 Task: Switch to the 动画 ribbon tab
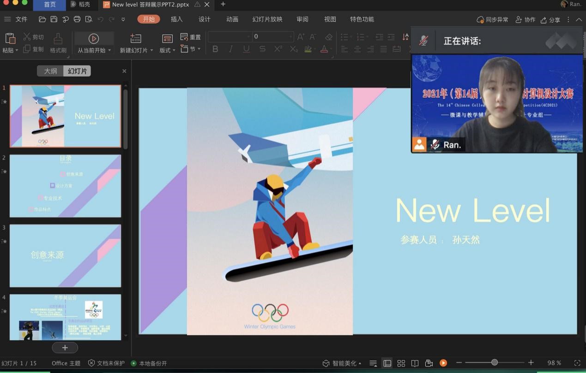[232, 19]
